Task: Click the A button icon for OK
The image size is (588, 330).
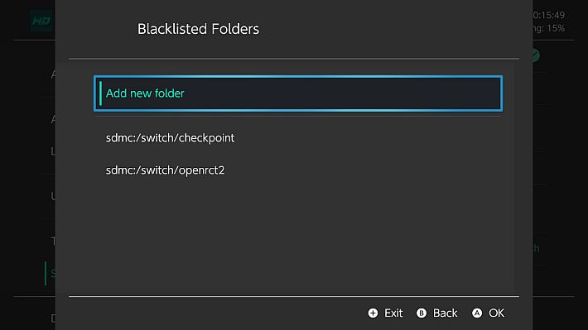Action: click(477, 313)
